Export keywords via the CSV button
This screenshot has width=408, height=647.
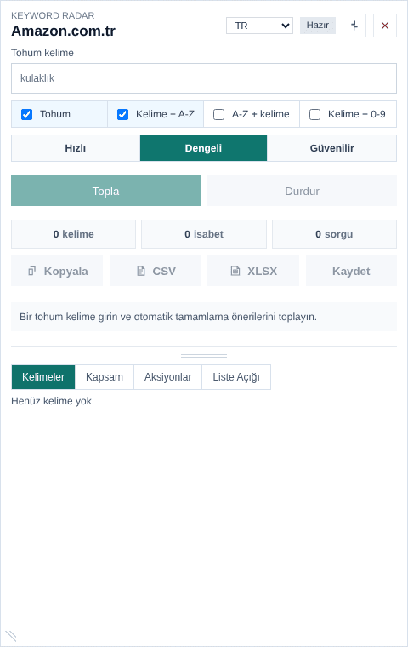pyautogui.click(x=155, y=271)
